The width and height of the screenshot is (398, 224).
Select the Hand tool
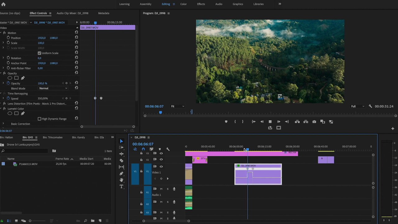pos(121,179)
